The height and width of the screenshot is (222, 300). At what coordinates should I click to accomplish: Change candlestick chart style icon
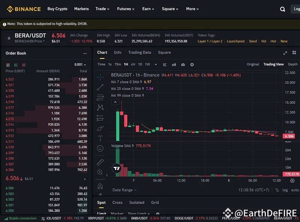[x=174, y=64]
